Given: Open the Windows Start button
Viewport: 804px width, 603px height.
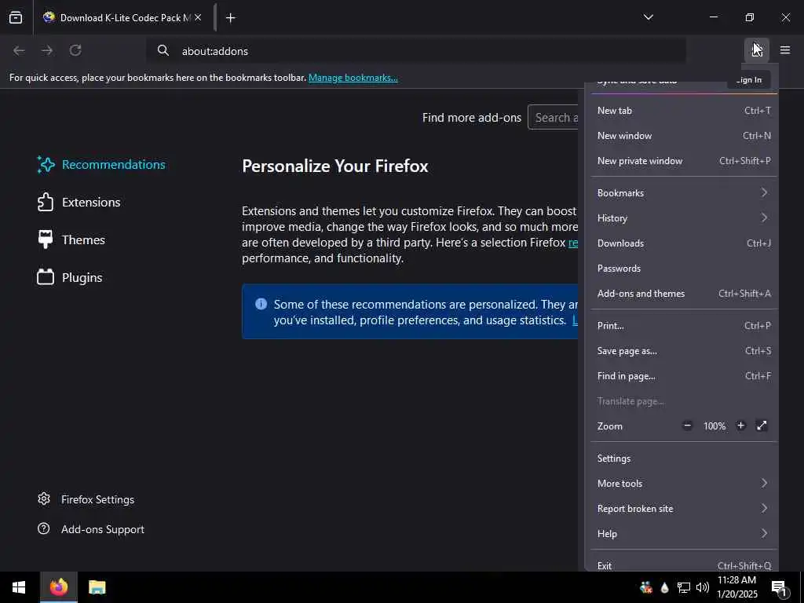Looking at the screenshot, I should 19,587.
